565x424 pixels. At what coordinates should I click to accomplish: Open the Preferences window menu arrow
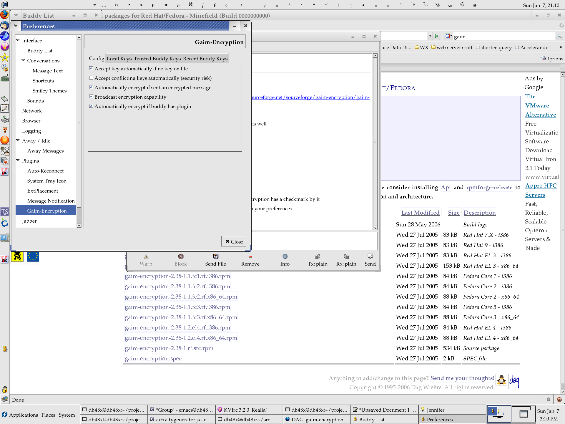click(16, 26)
